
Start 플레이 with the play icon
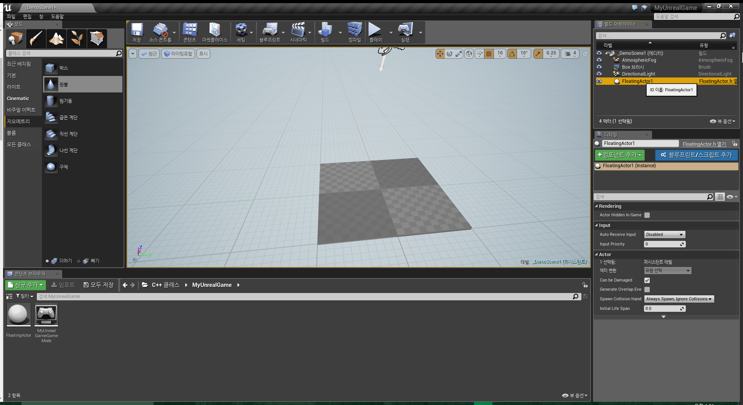point(375,33)
